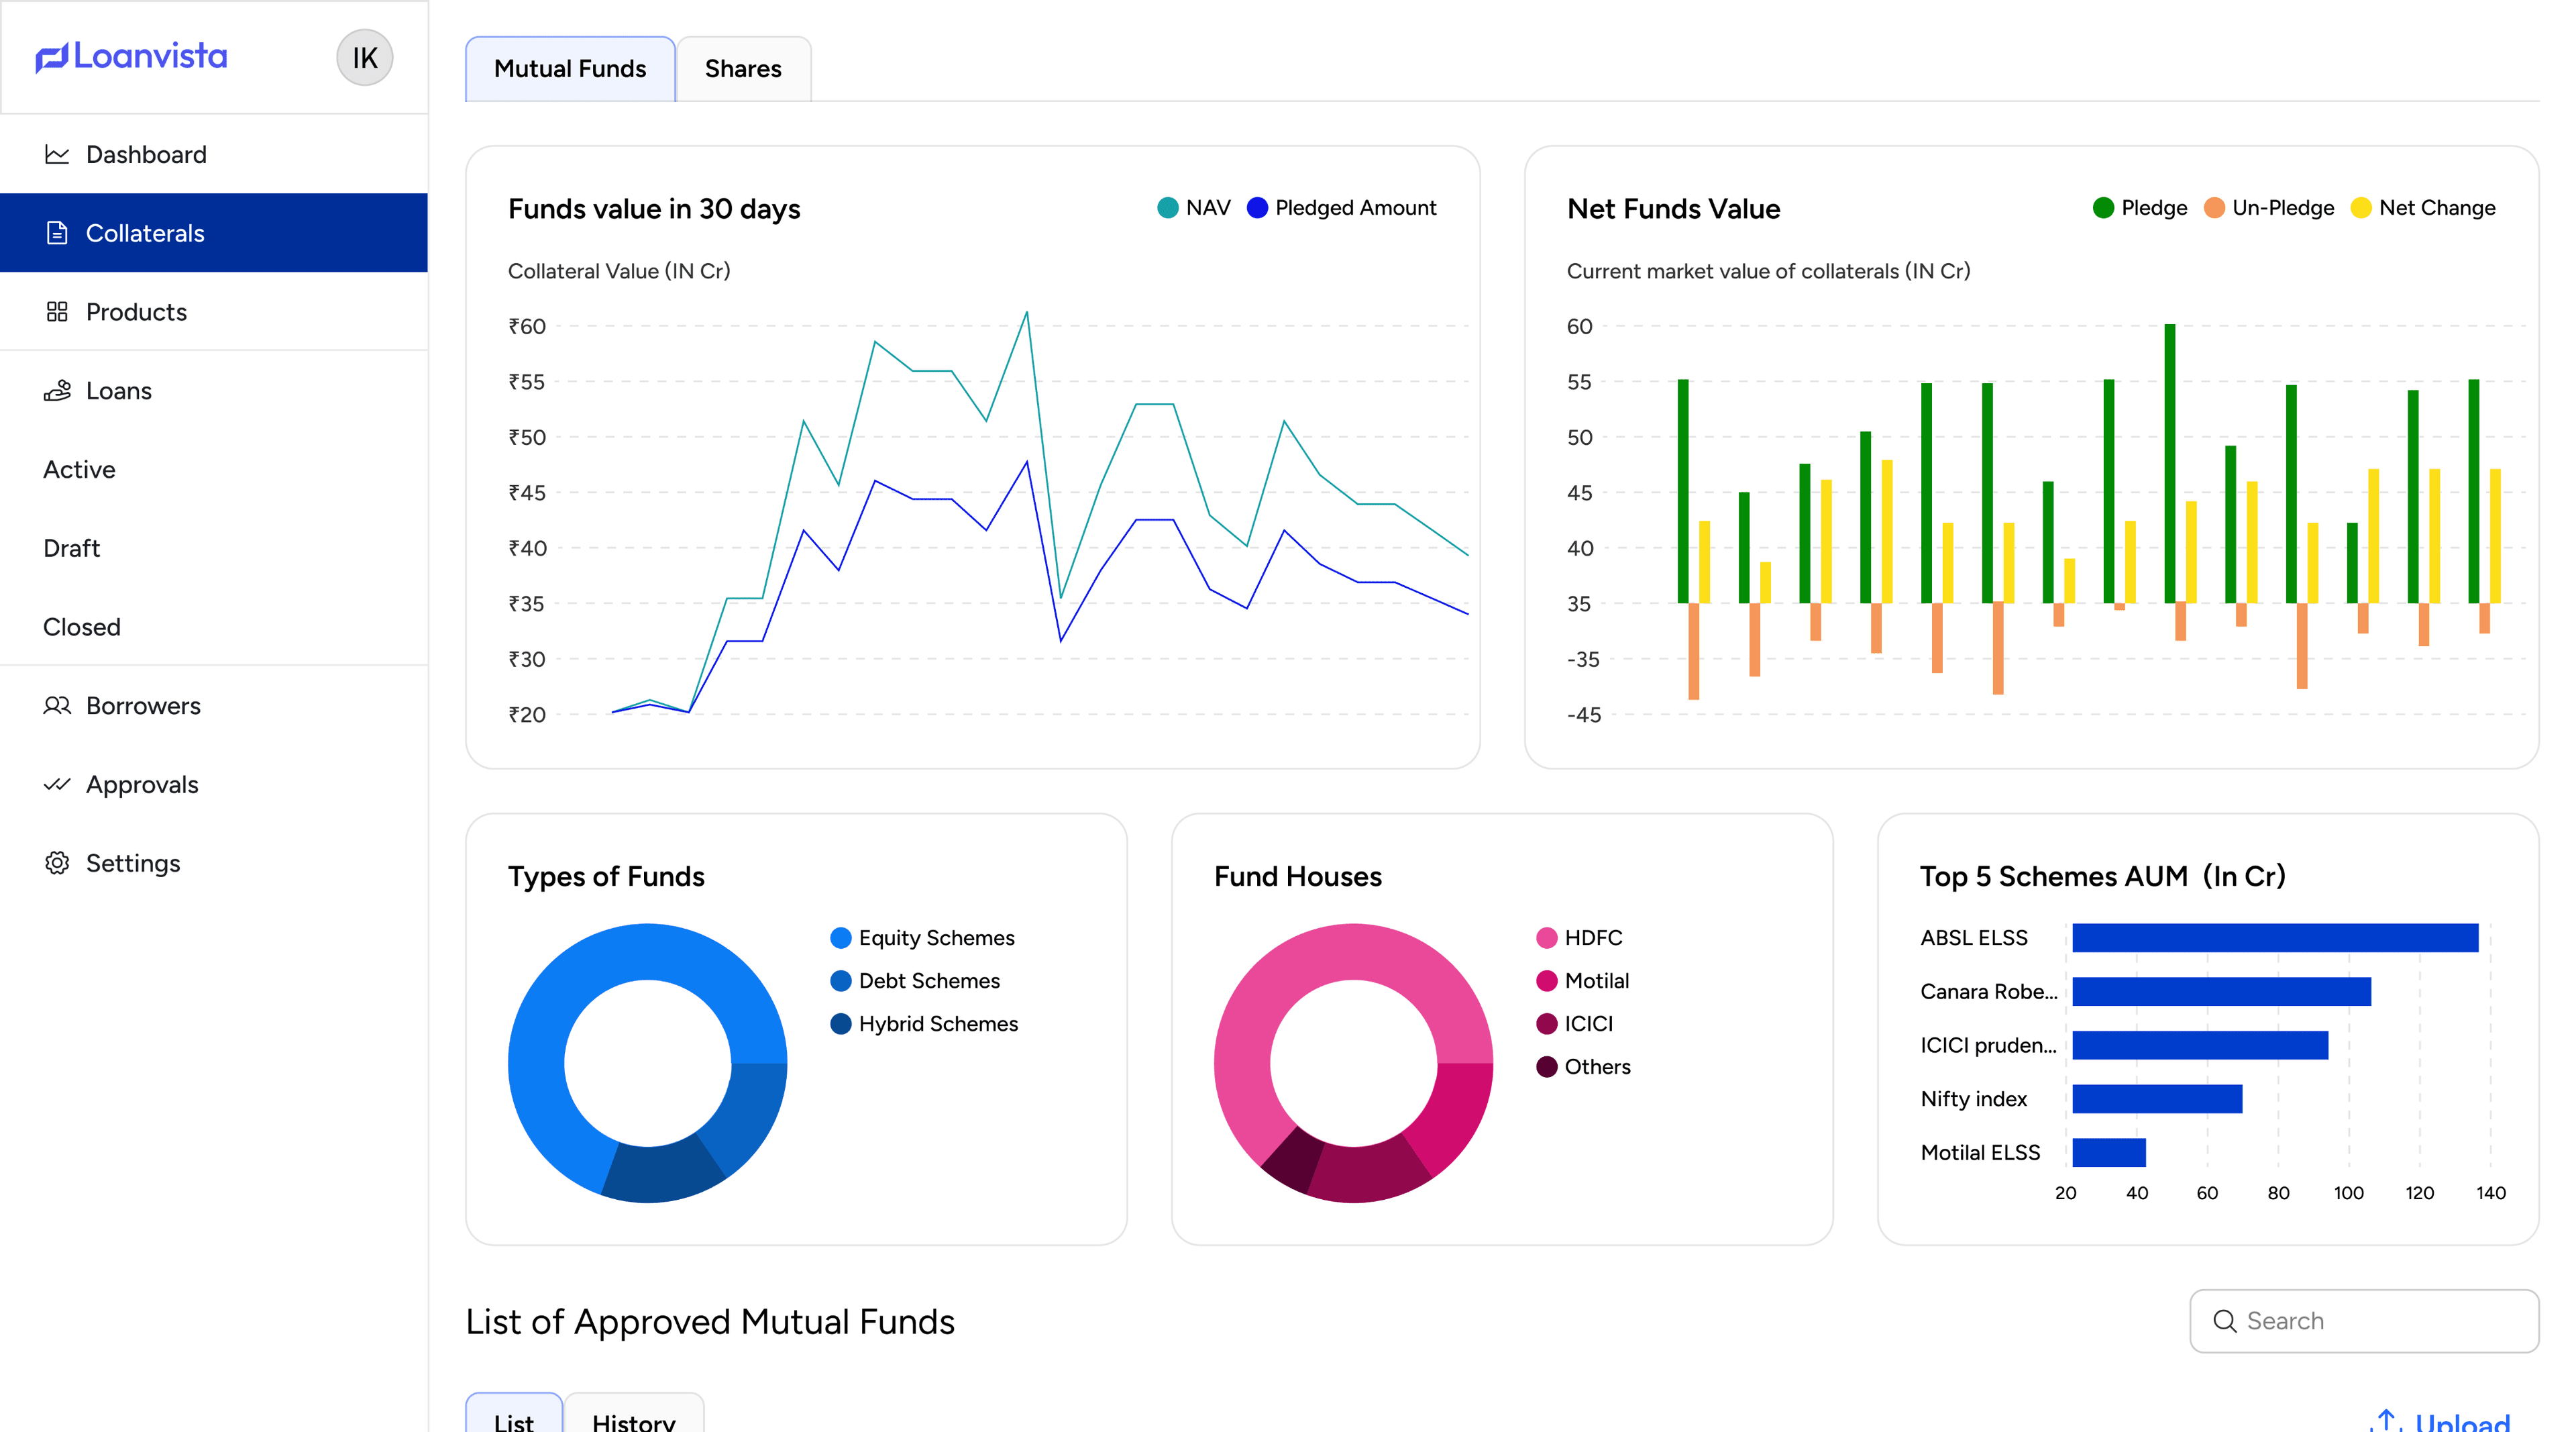Toggle Equity Schemes legend entry
Screen dimensions: 2576x1432
[x=922, y=938]
